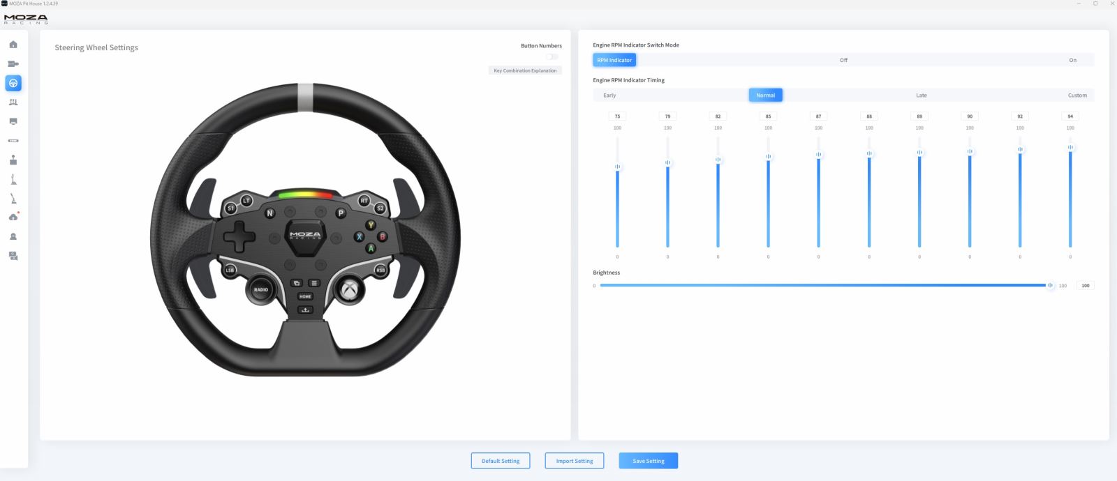Image resolution: width=1117 pixels, height=481 pixels.
Task: Click the RPM value field showing 90
Action: 970,116
